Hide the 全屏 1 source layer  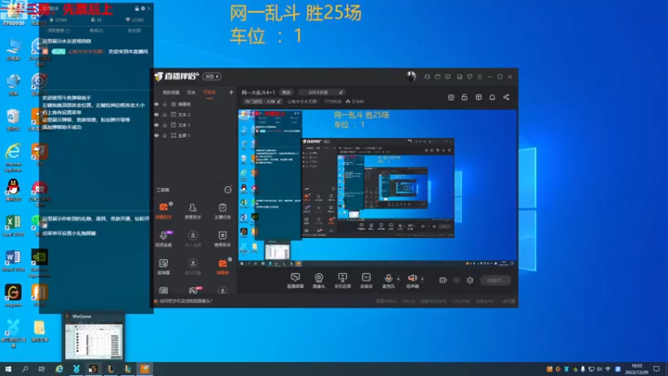coord(156,135)
